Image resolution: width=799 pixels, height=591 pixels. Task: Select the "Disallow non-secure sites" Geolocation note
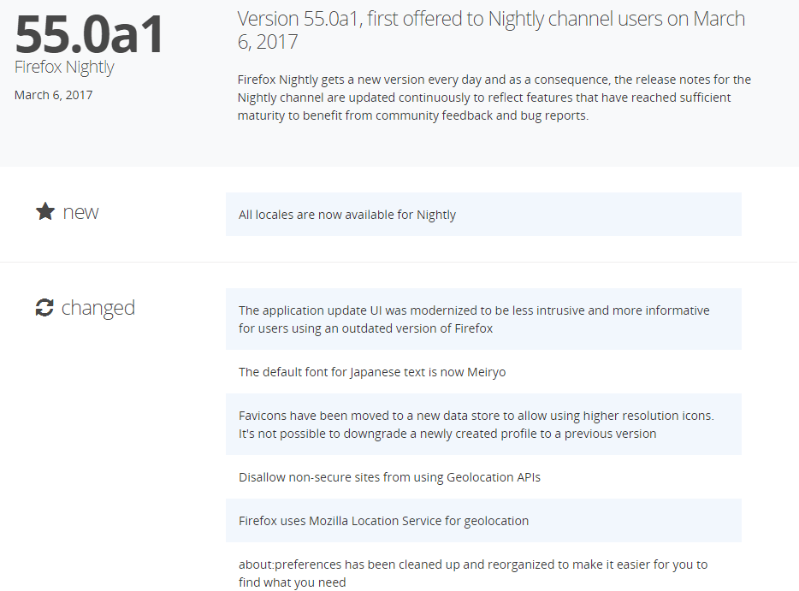(x=389, y=477)
